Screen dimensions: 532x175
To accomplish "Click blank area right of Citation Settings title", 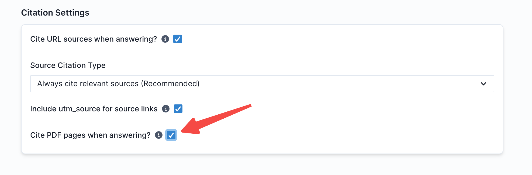I will [296, 13].
